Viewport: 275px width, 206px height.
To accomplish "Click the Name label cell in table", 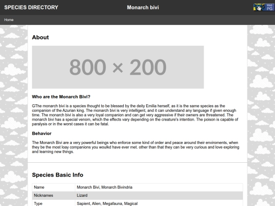I will tap(53, 187).
